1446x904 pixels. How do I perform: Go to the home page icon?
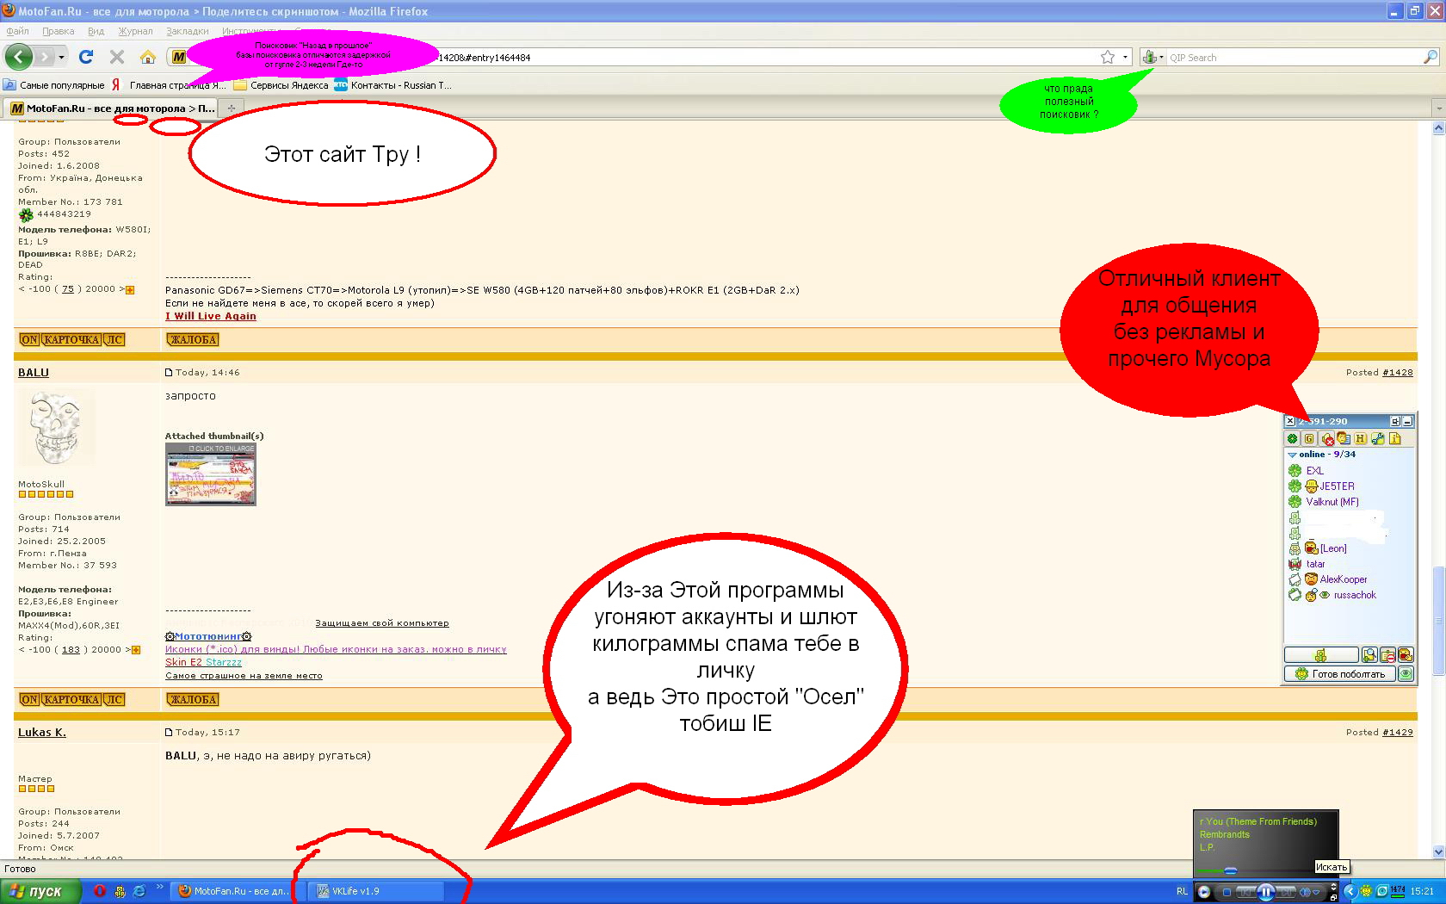pyautogui.click(x=148, y=57)
